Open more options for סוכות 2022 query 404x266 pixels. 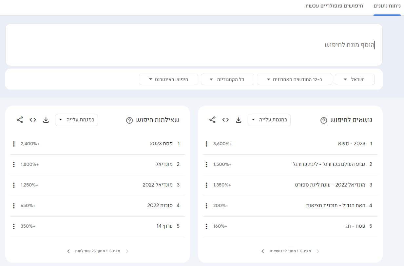click(14, 205)
